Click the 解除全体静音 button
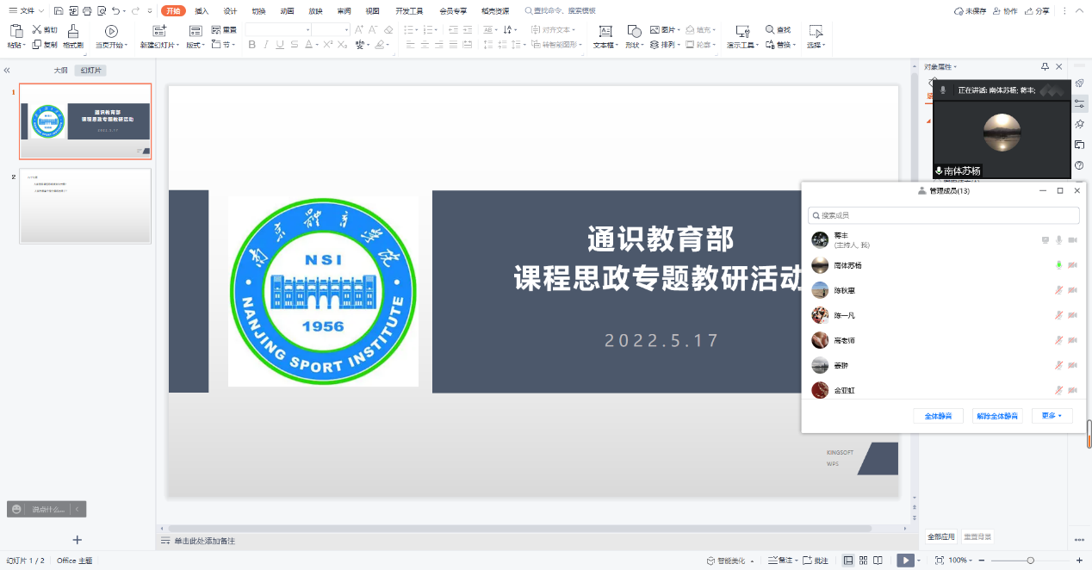 (x=997, y=416)
